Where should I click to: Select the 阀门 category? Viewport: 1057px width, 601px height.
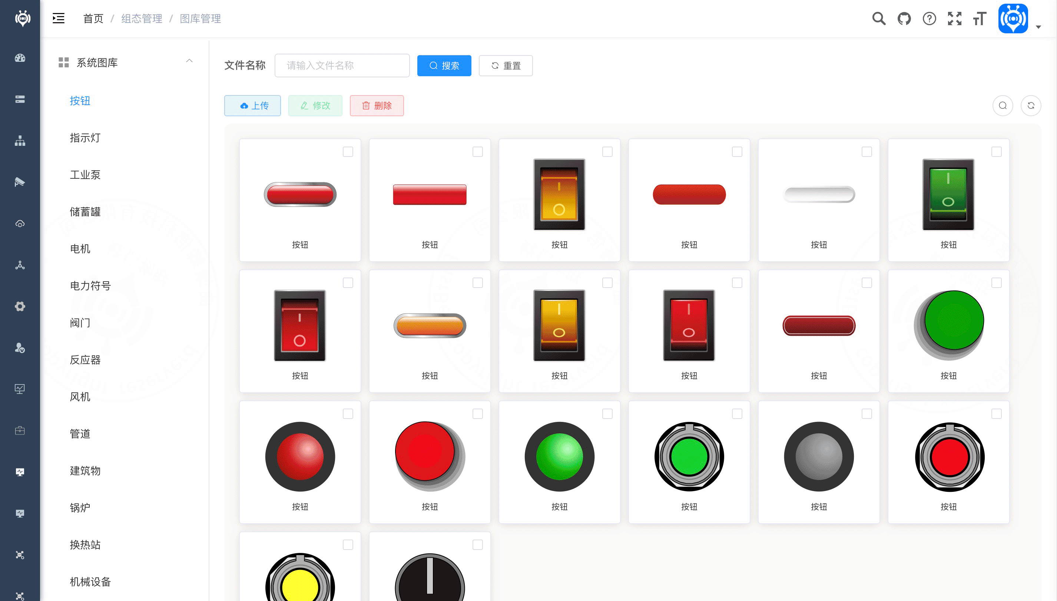tap(80, 323)
